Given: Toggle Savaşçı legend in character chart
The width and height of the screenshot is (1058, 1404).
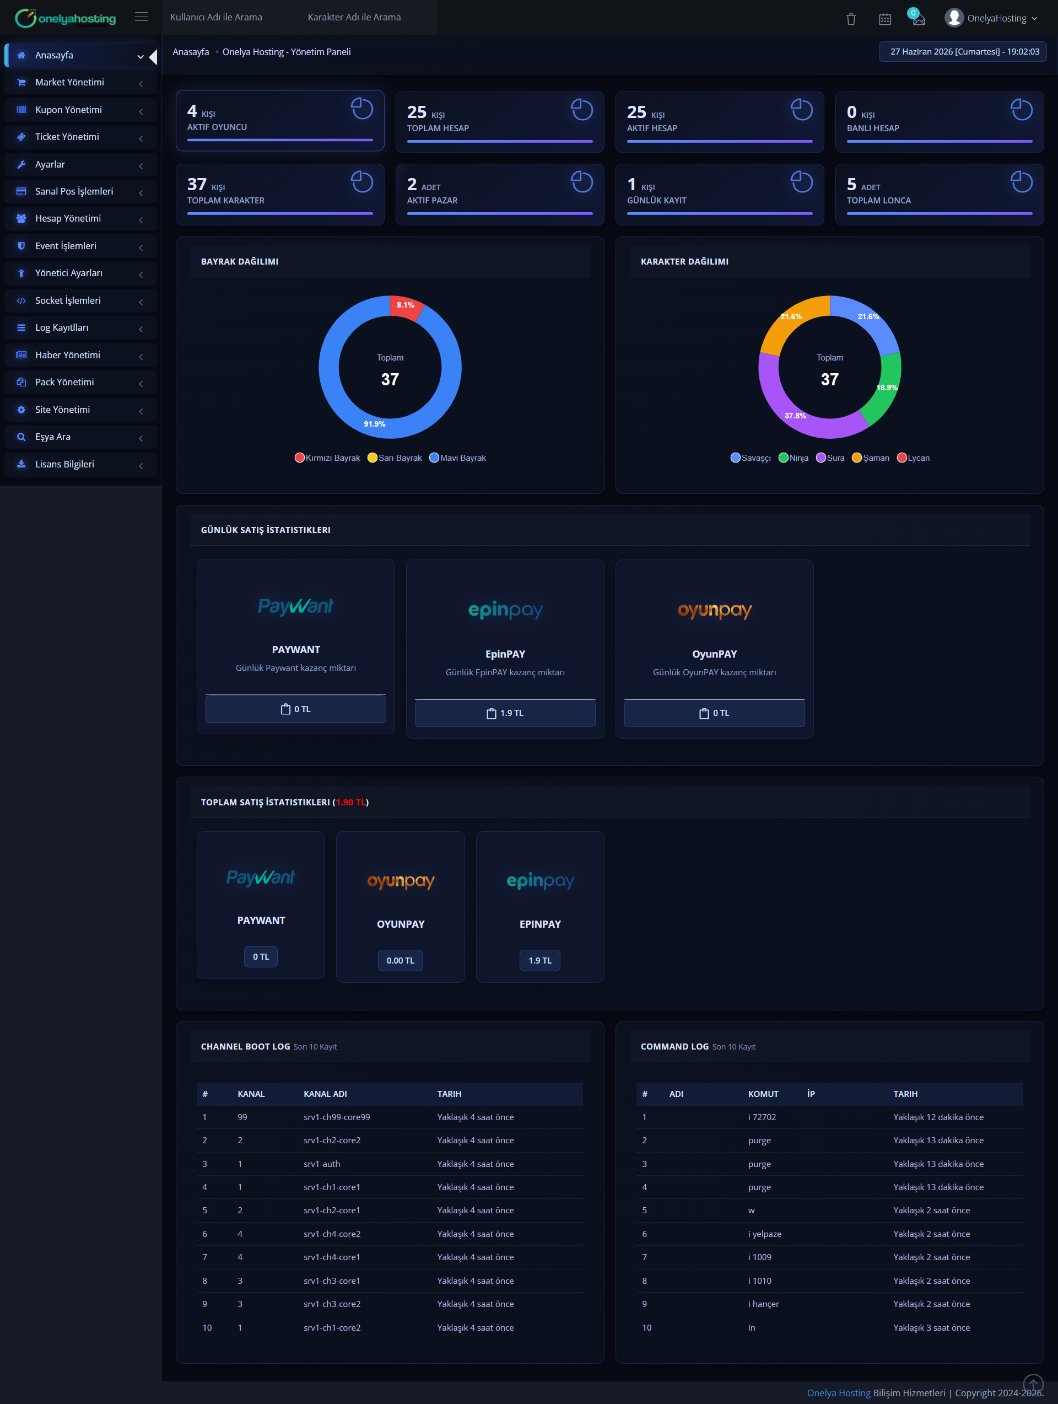Looking at the screenshot, I should [751, 458].
